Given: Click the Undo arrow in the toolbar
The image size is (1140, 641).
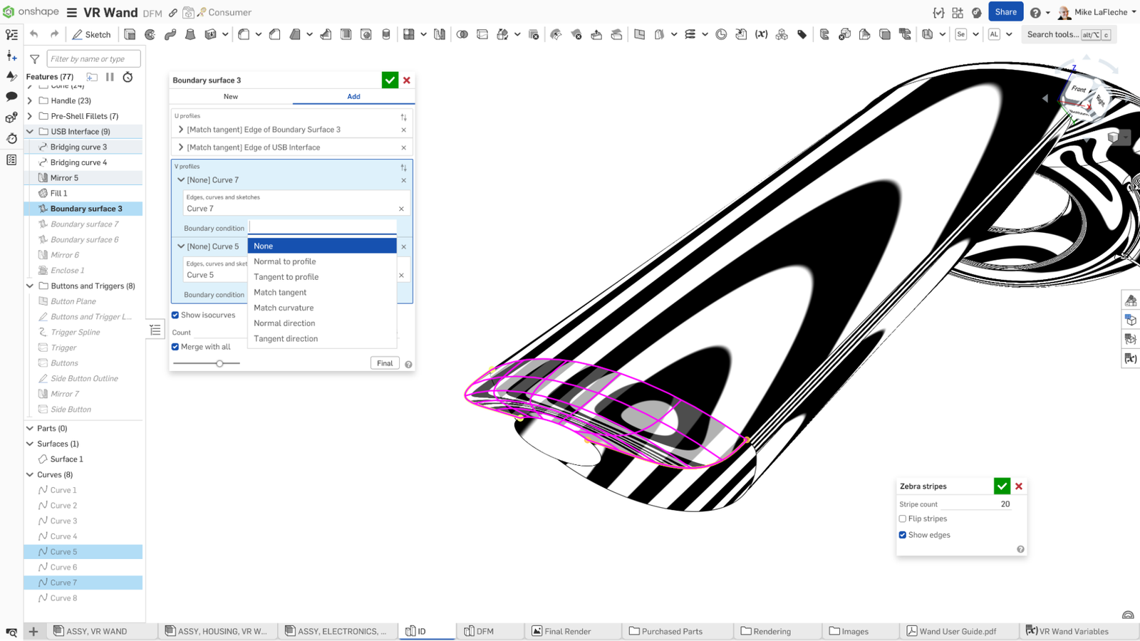Looking at the screenshot, I should pyautogui.click(x=34, y=34).
